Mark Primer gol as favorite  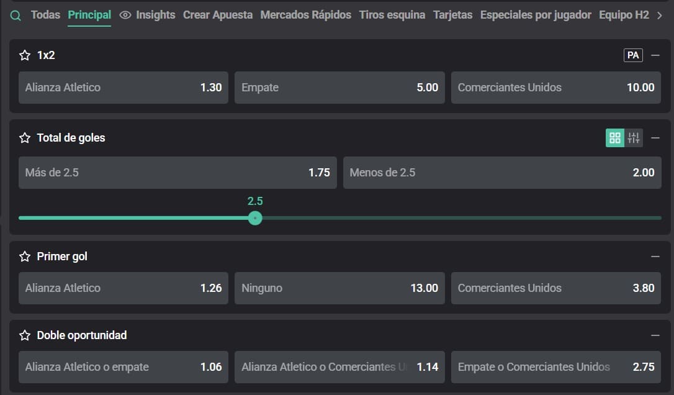tap(25, 257)
